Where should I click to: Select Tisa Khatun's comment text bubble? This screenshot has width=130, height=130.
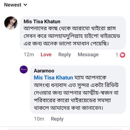(73, 33)
